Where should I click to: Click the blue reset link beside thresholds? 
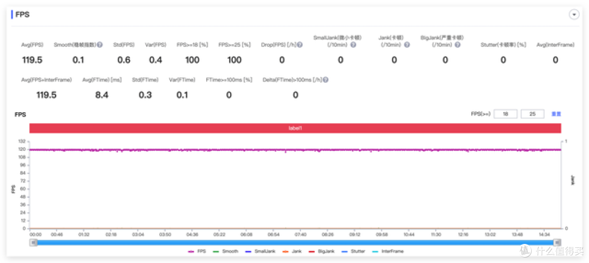click(x=556, y=114)
